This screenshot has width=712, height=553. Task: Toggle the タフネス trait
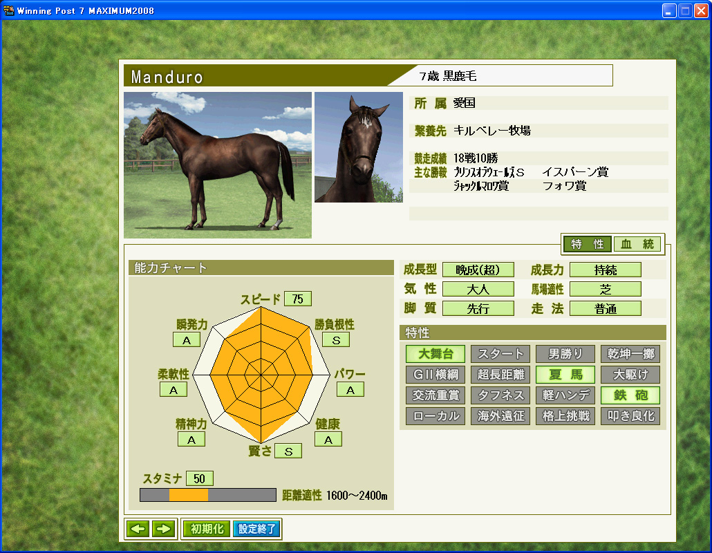(x=500, y=395)
